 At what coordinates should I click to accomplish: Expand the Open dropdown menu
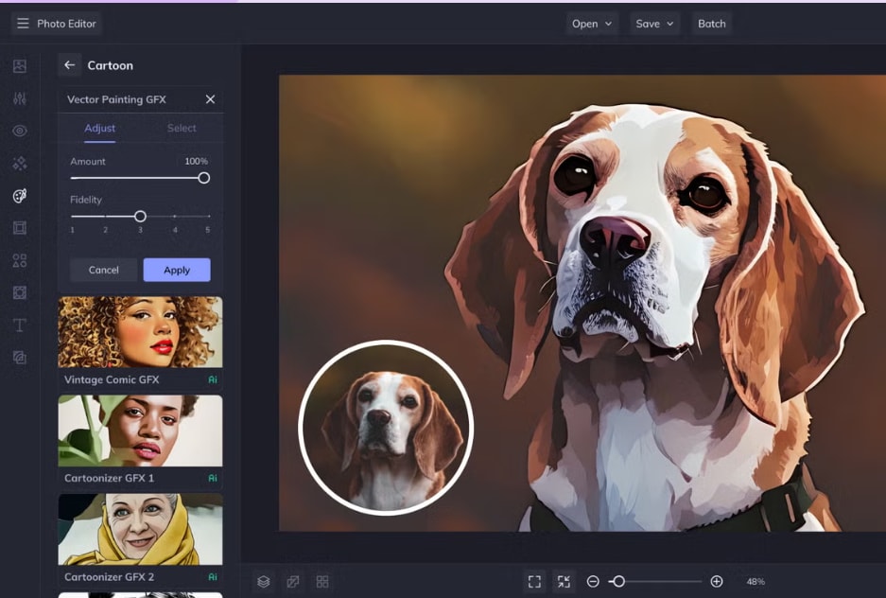pos(592,24)
